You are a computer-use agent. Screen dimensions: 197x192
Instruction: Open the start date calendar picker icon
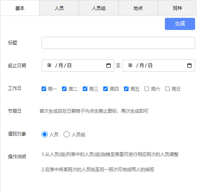point(109,66)
